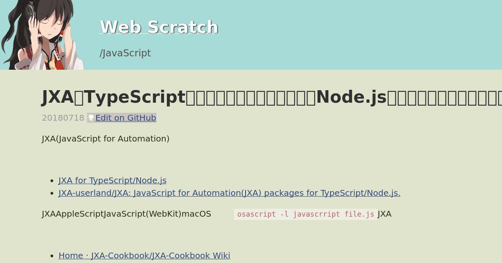502x263 pixels.
Task: Open the /JavaScript category link
Action: pyautogui.click(x=125, y=53)
